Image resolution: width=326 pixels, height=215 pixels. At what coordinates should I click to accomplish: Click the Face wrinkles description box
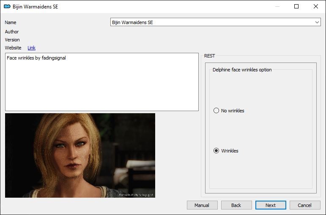102,82
